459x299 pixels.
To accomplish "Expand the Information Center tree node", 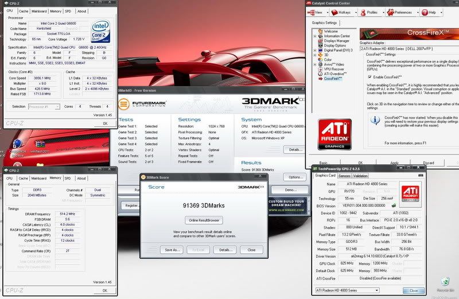I will pos(315,36).
